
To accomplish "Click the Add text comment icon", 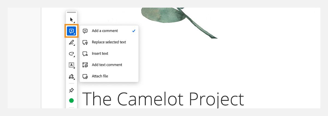I will [85, 65].
